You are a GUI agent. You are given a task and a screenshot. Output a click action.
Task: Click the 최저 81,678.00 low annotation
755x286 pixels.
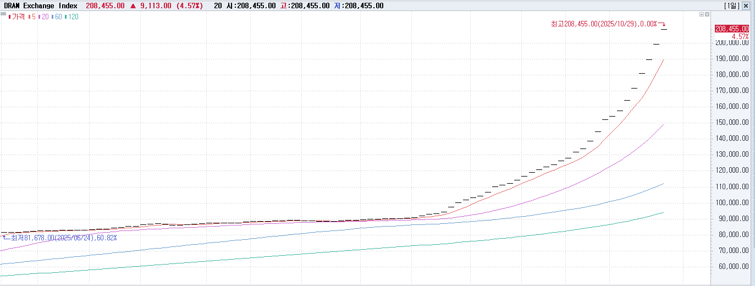point(63,238)
